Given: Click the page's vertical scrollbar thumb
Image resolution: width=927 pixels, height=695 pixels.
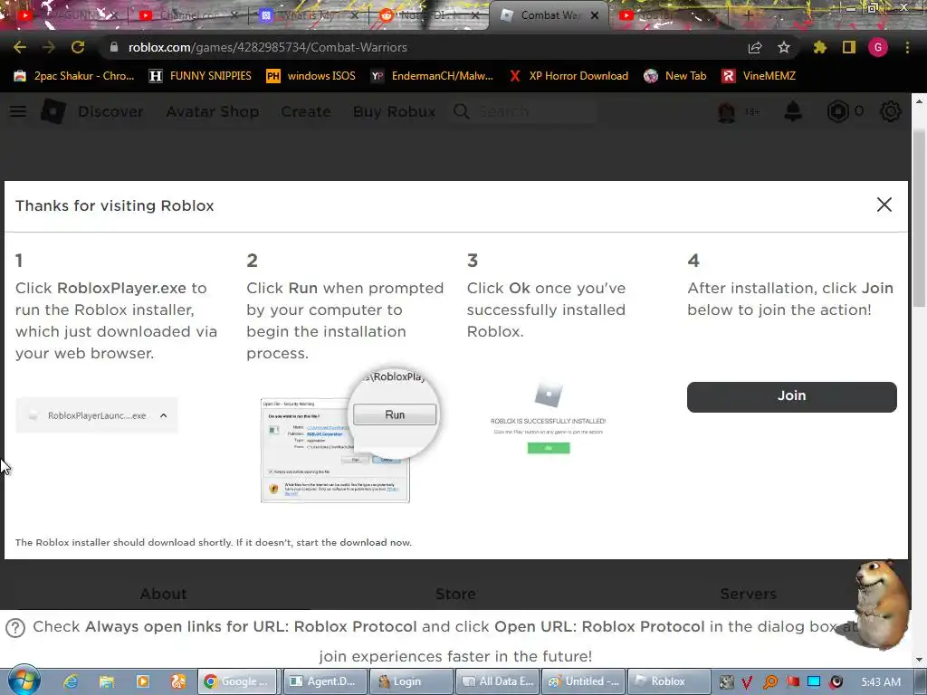Looking at the screenshot, I should (919, 217).
